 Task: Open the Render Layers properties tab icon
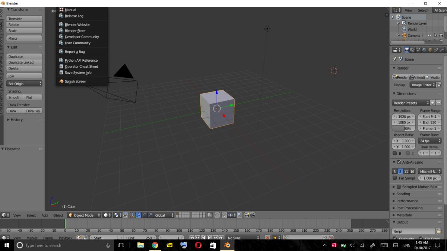412,50
